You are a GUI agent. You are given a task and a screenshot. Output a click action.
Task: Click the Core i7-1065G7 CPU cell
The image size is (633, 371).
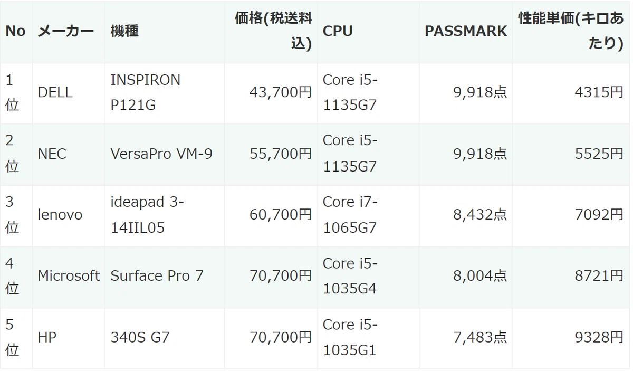point(368,215)
